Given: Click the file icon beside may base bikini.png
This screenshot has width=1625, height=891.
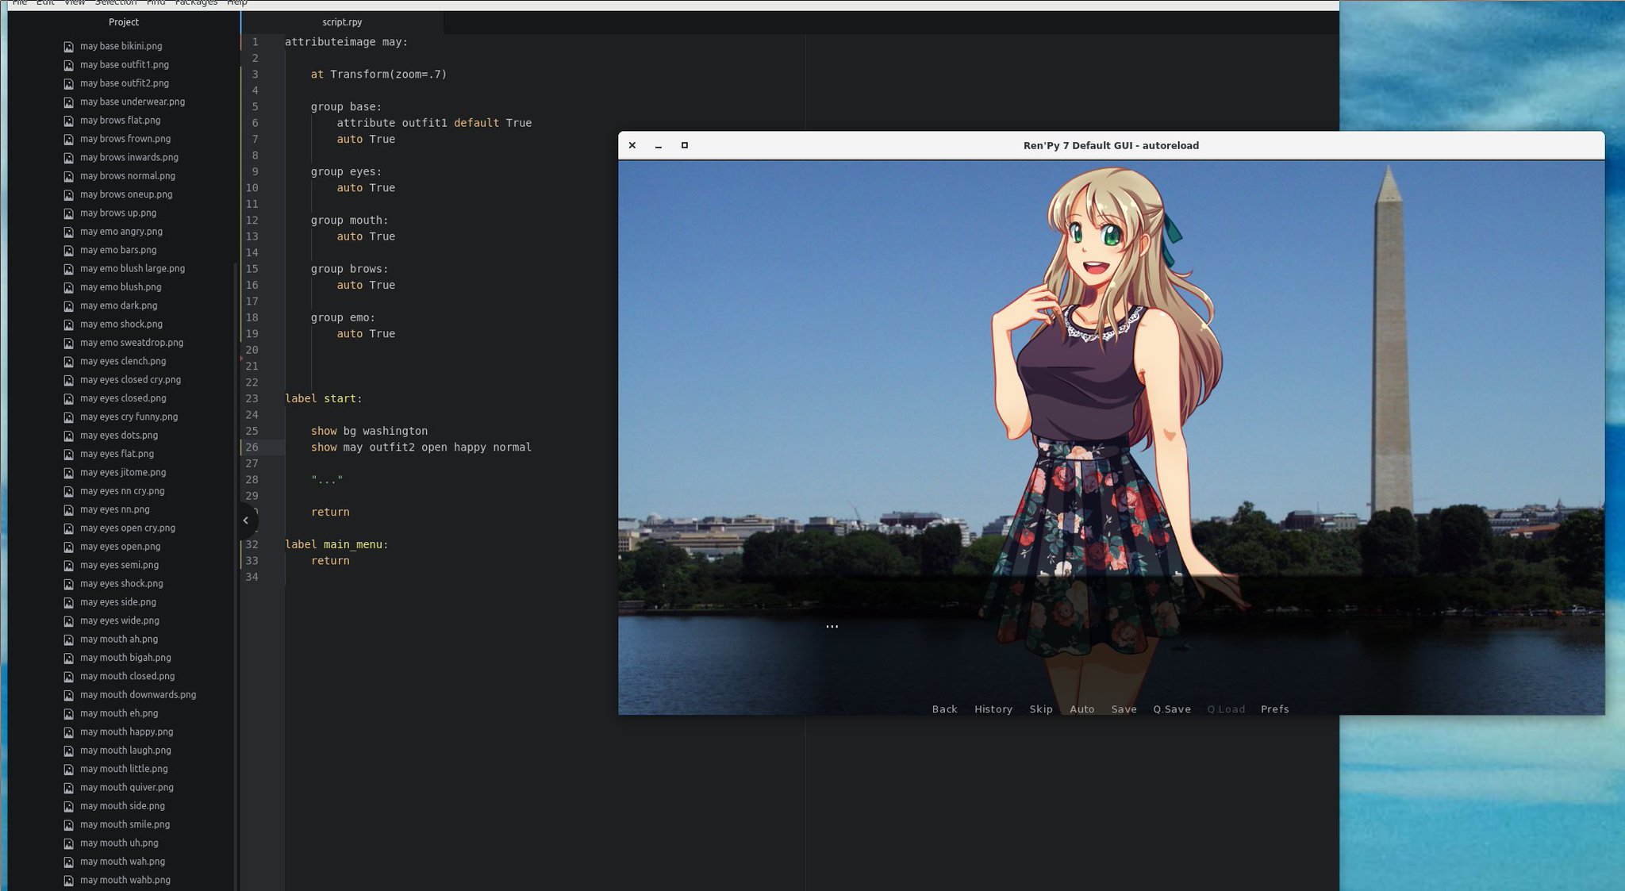Looking at the screenshot, I should click(69, 47).
